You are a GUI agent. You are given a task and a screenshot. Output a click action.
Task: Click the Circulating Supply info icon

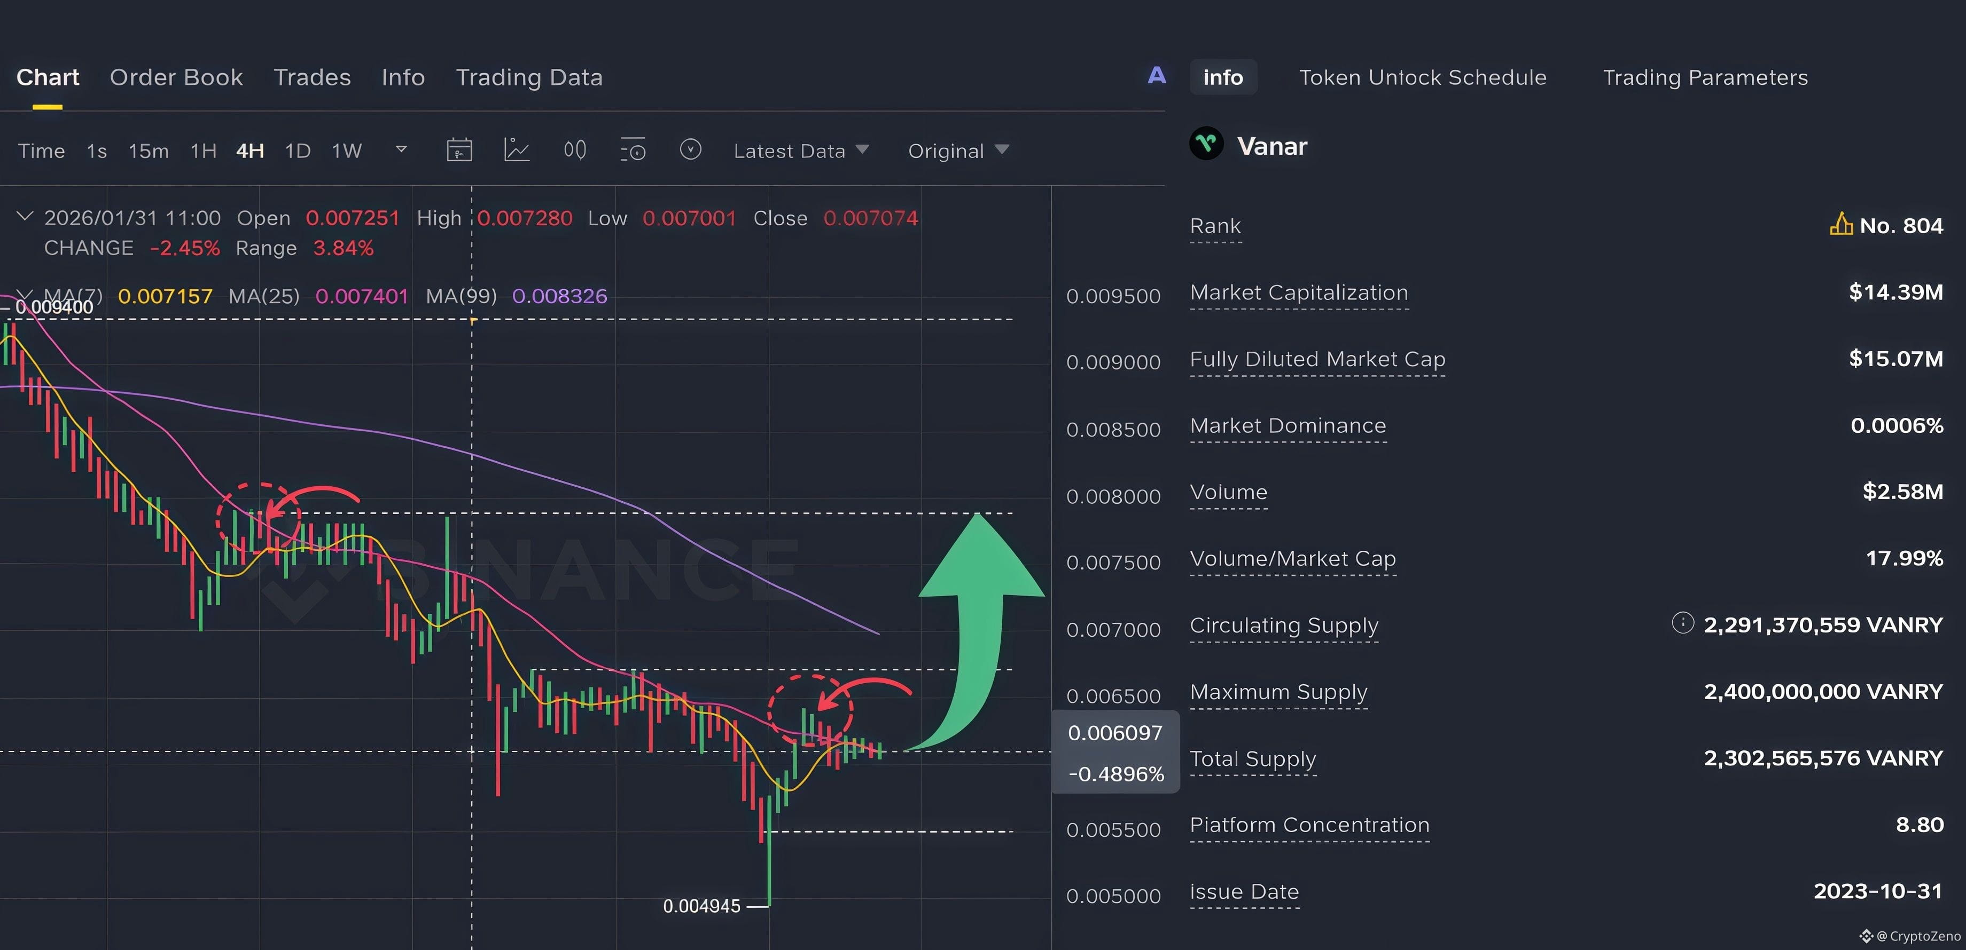(x=1682, y=623)
